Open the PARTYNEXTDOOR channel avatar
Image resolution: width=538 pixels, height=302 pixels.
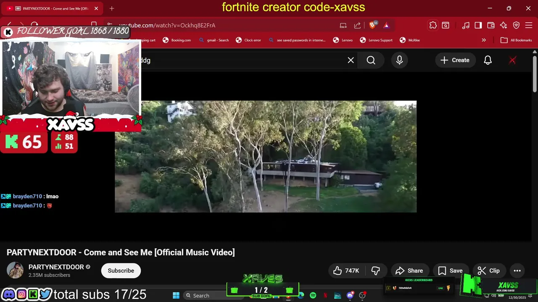click(x=15, y=271)
